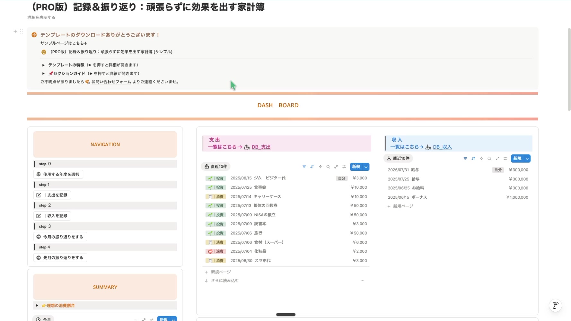Open the DB_収入 link
The width and height of the screenshot is (571, 321).
442,147
